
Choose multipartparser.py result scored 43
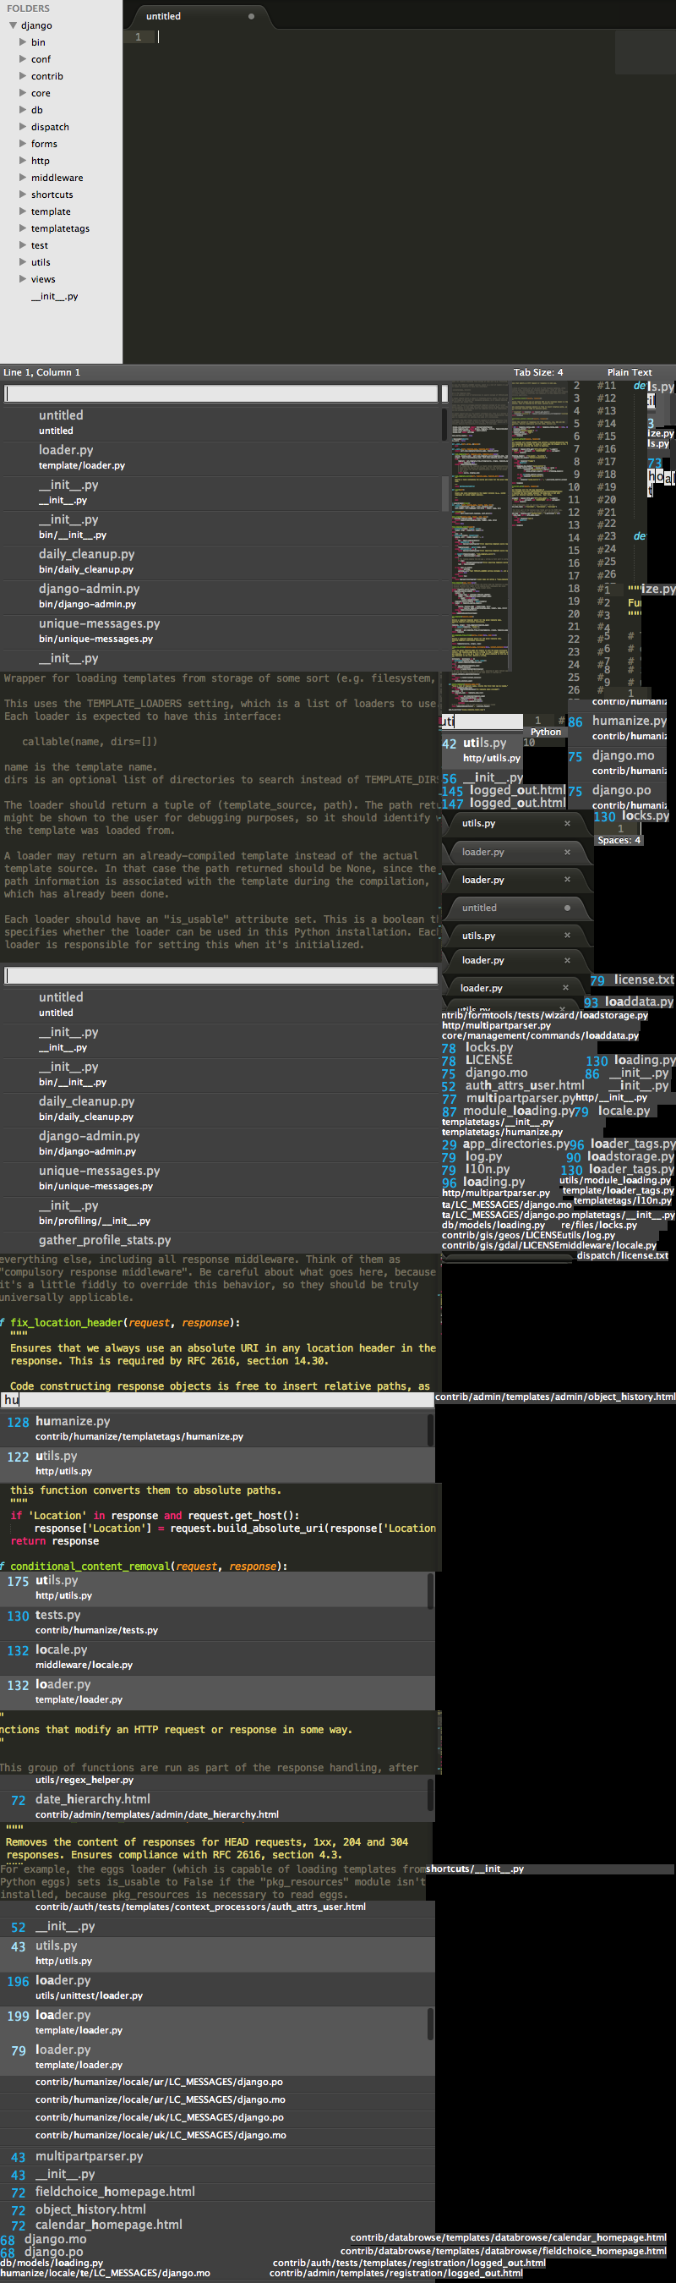217,2156
